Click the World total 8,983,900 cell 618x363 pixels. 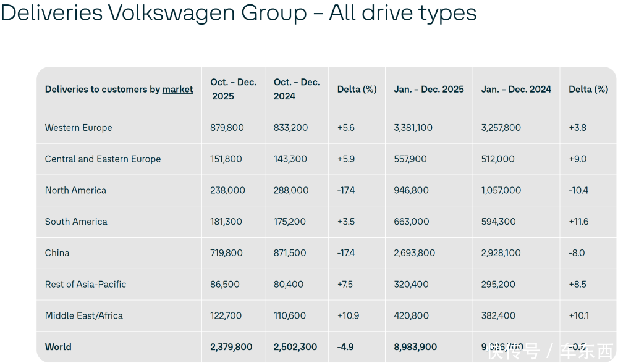[415, 347]
